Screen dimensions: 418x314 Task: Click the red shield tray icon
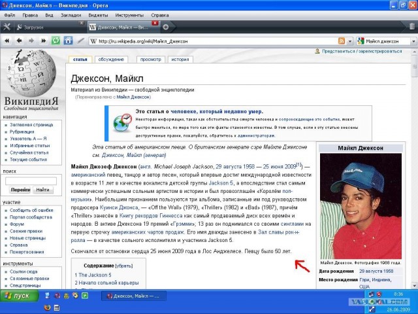tap(379, 294)
